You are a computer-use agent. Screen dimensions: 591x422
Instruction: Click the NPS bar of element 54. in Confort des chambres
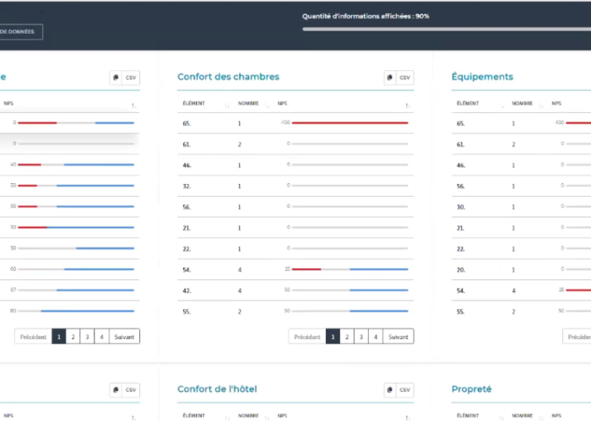click(x=350, y=269)
